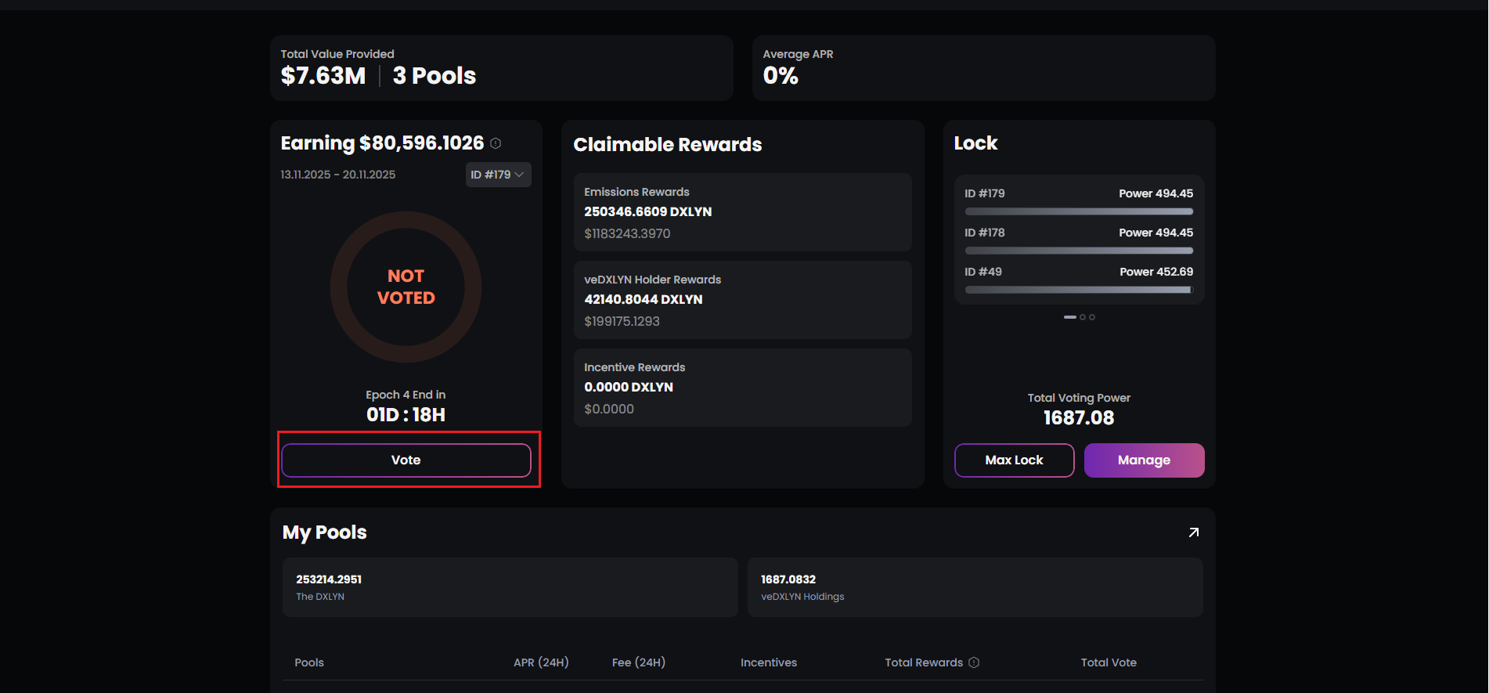Click the ID #179 lock power bar
Image resolution: width=1489 pixels, height=693 pixels.
click(x=1079, y=211)
